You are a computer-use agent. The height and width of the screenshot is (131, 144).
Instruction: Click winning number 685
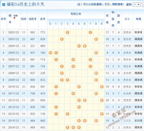[x=43, y=121]
